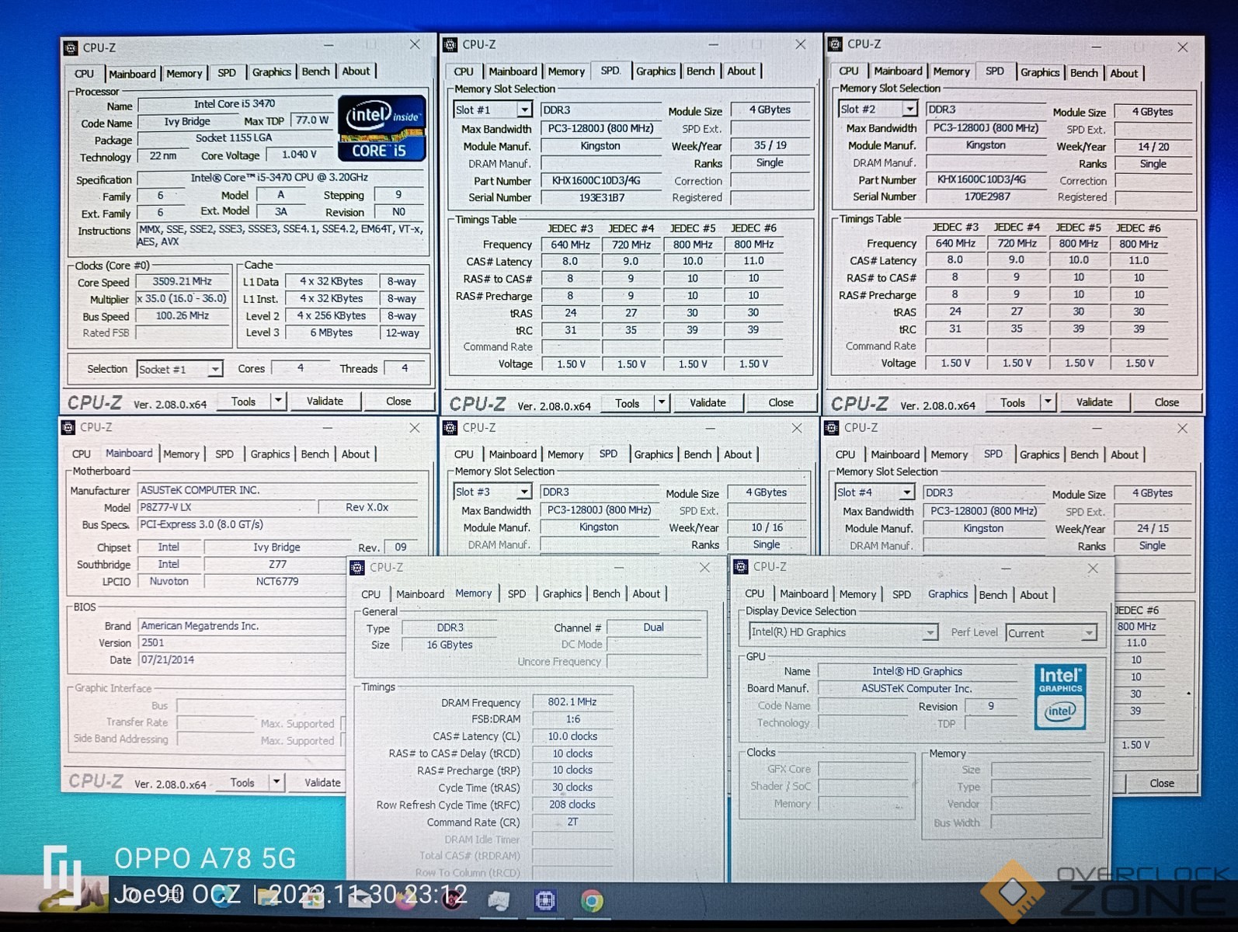Image resolution: width=1238 pixels, height=932 pixels.
Task: Expand Tools arrow in Mainboard window
Action: (276, 782)
